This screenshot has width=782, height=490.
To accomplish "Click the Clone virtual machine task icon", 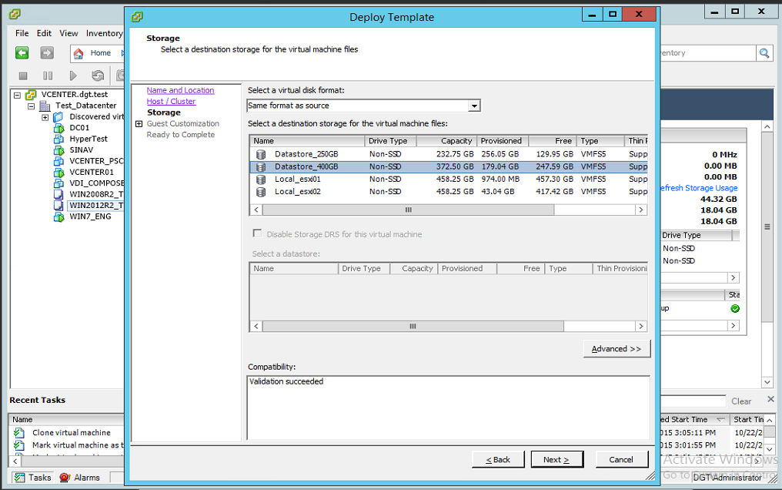I will pos(19,433).
